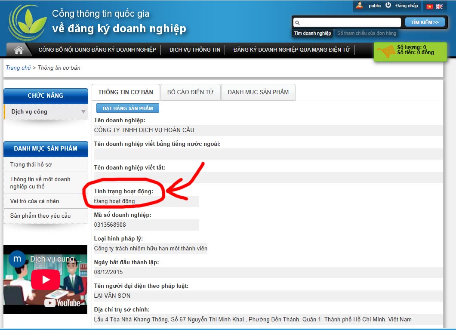
Task: Select the Tìm doanh nghiệp search option
Action: pyautogui.click(x=312, y=33)
